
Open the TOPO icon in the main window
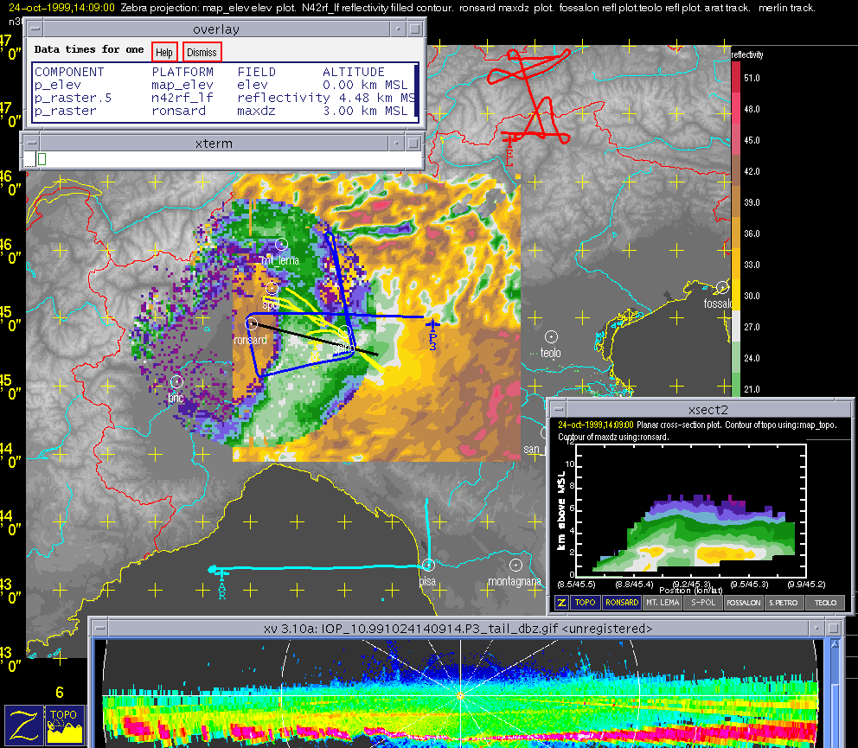[x=66, y=725]
